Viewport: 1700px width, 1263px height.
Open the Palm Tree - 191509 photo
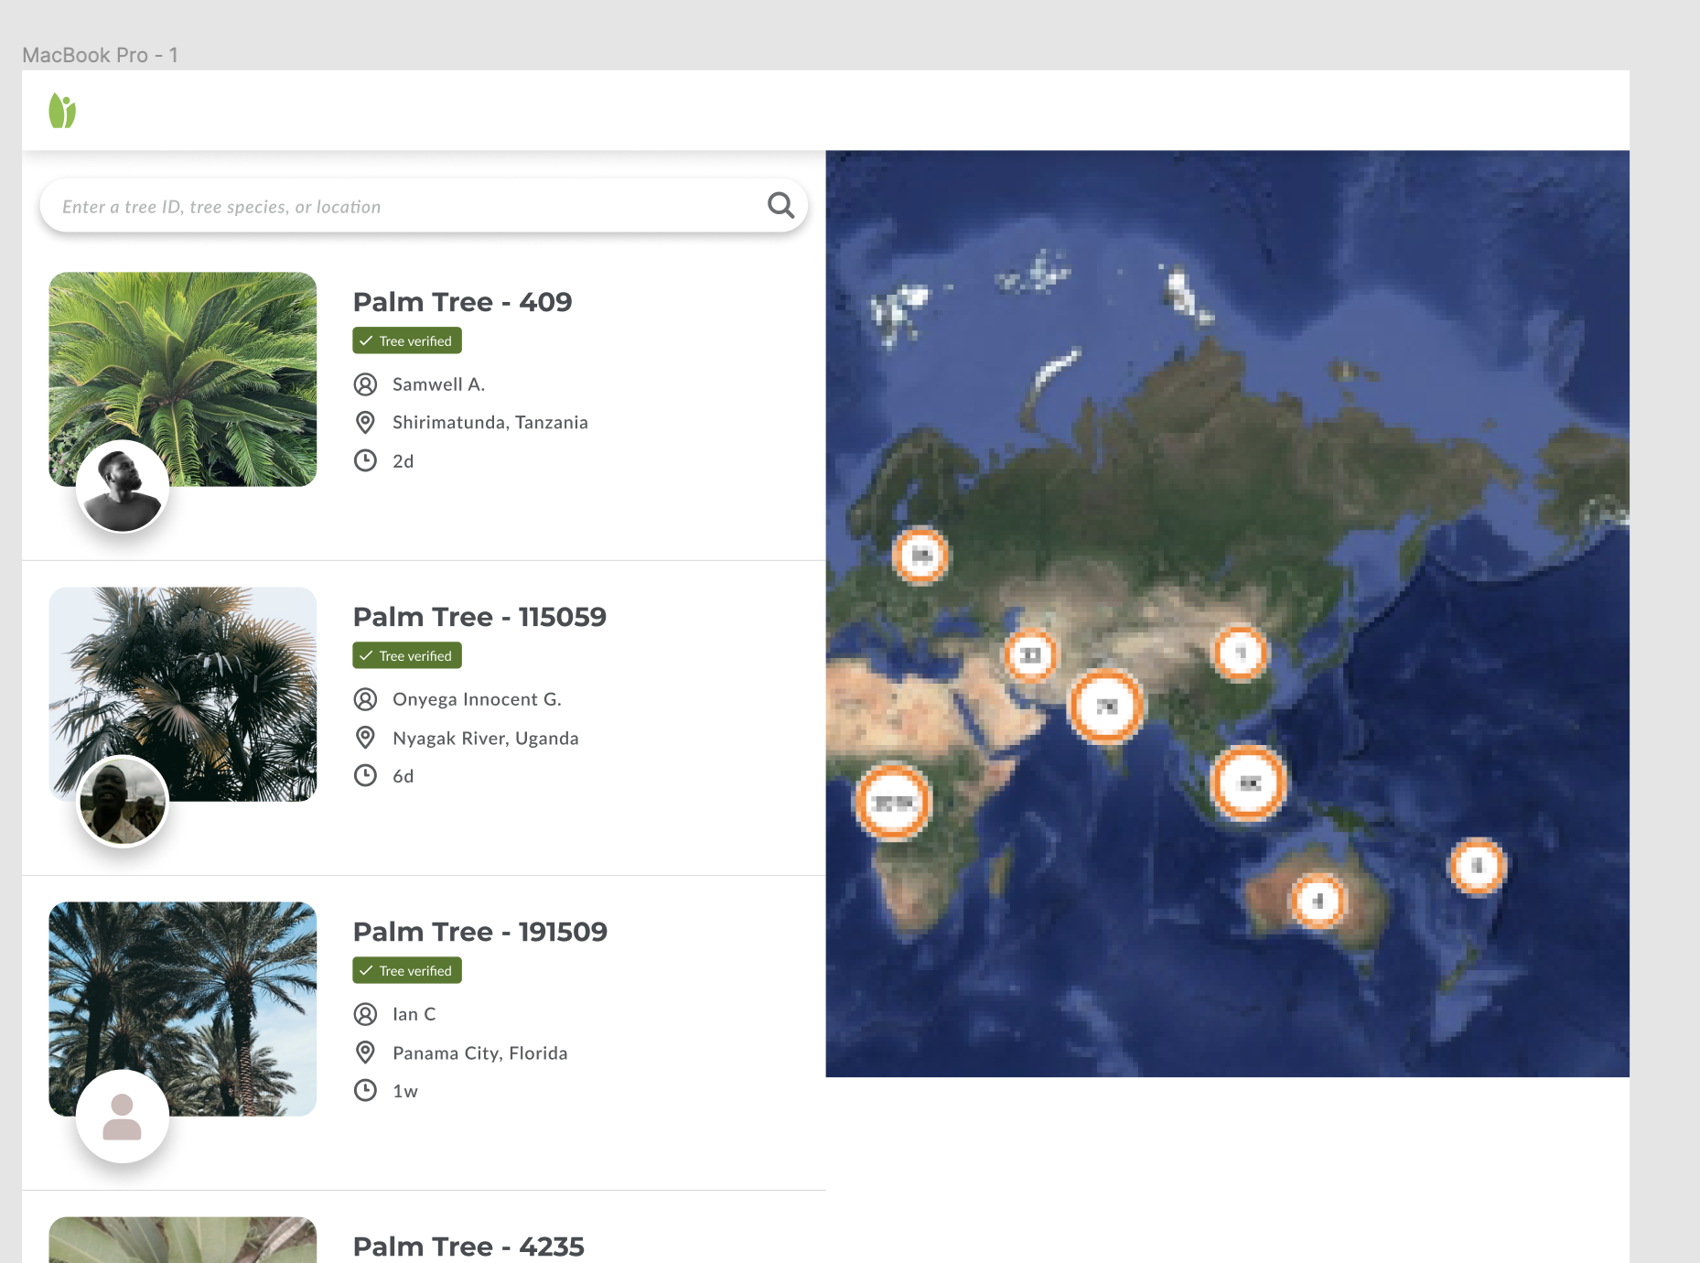pos(183,1009)
